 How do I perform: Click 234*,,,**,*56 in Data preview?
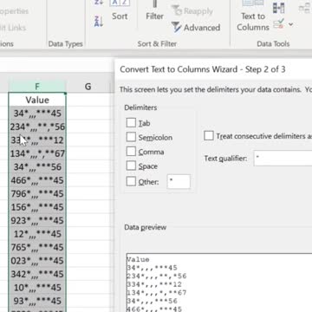click(x=157, y=276)
